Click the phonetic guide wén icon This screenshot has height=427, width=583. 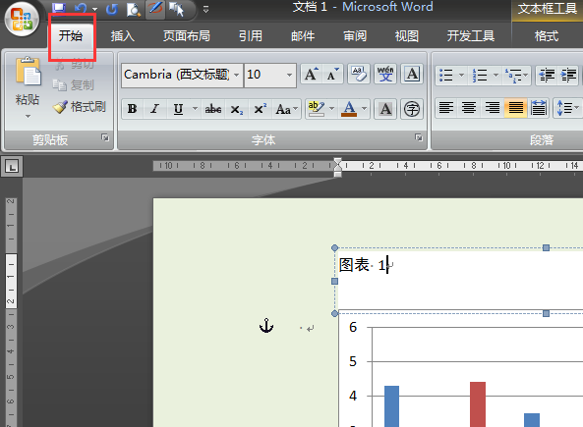point(385,75)
